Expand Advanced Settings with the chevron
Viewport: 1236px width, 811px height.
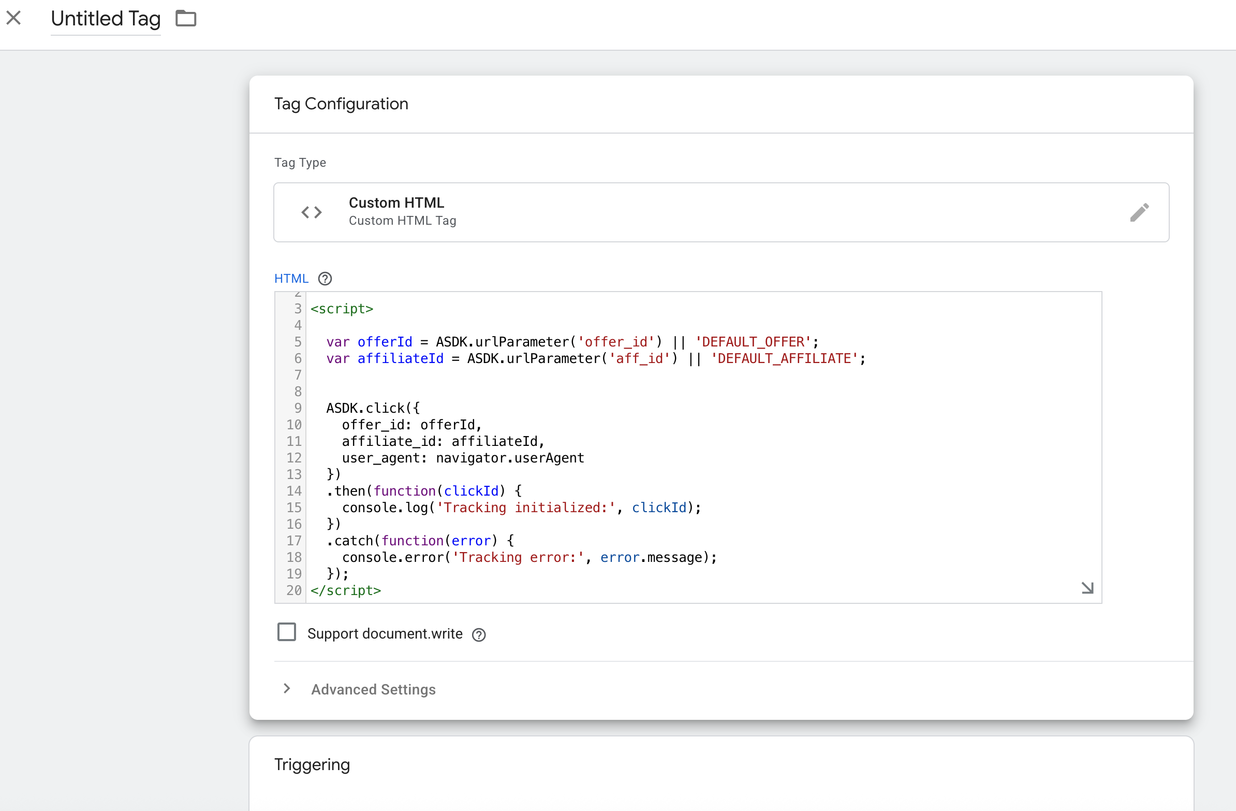click(x=287, y=688)
